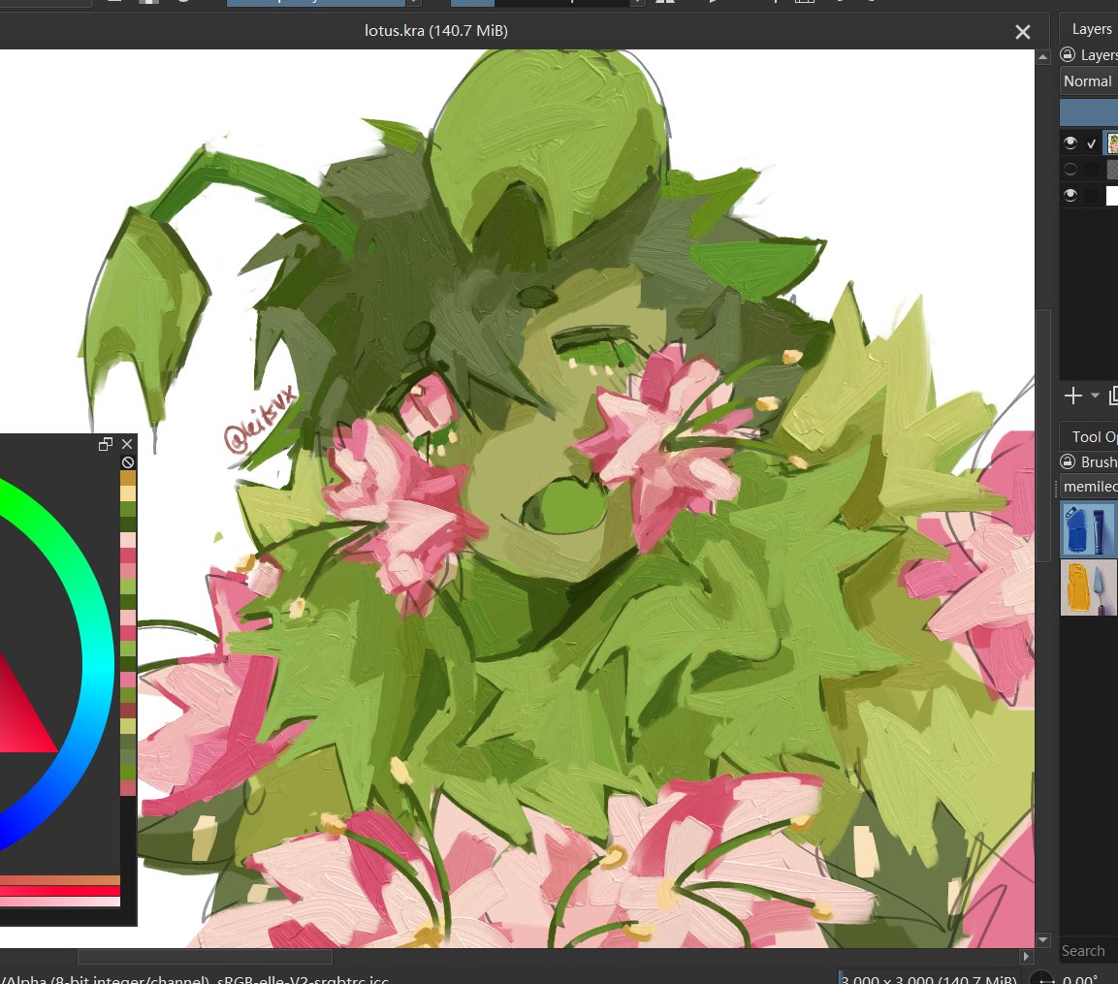Clear the color history list
Screen dimensions: 1118x984
click(x=128, y=462)
